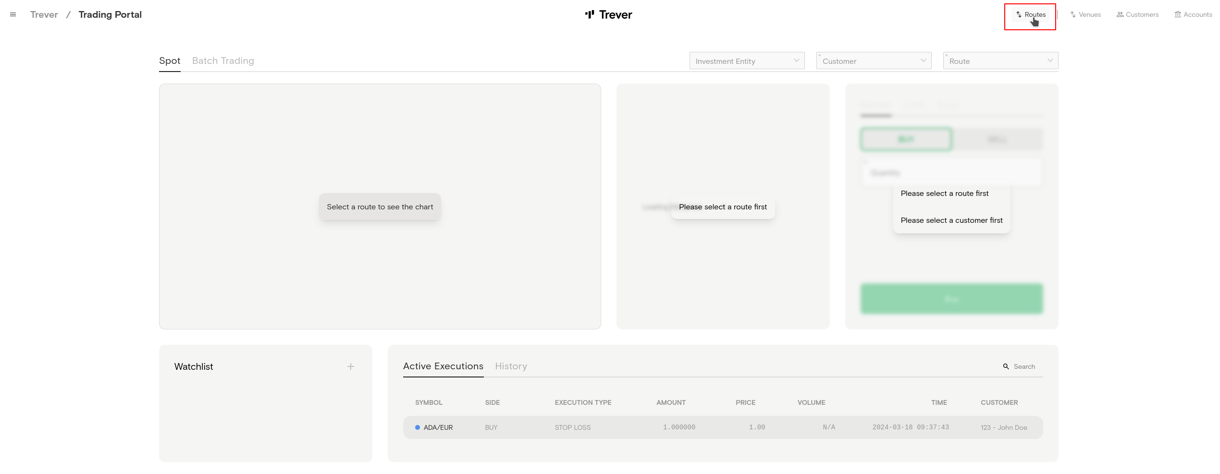
Task: Expand the Customer dropdown
Action: [x=874, y=61]
